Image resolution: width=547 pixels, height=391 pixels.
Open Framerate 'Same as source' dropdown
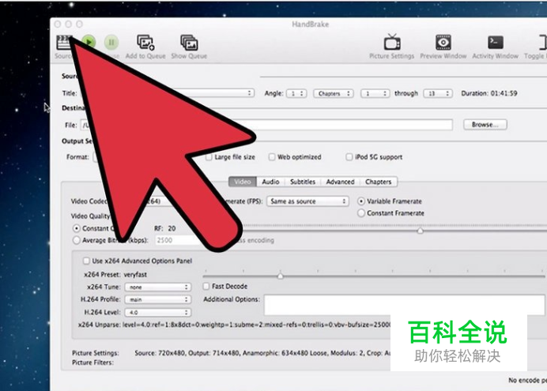coord(307,201)
